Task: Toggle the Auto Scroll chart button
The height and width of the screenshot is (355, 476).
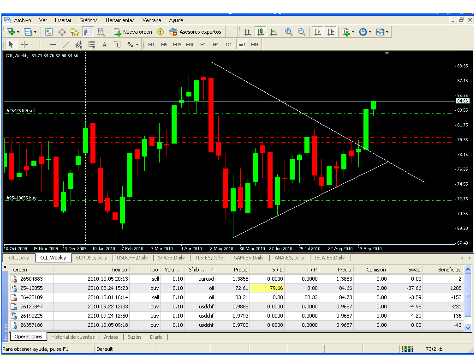Action: click(x=318, y=32)
